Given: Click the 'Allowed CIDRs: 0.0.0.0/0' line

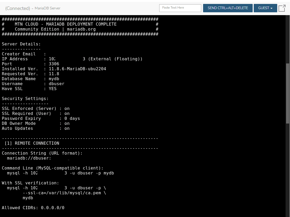Looking at the screenshot, I should click(33, 208).
